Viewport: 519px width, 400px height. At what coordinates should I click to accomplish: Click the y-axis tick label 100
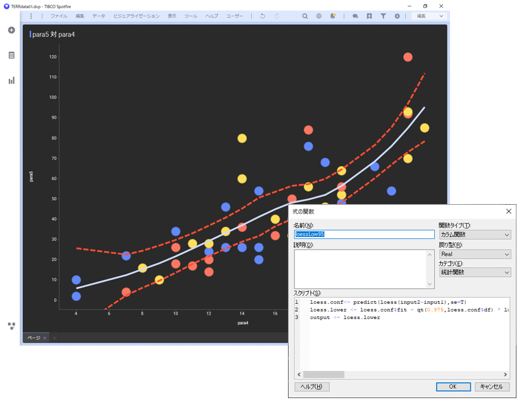point(53,97)
